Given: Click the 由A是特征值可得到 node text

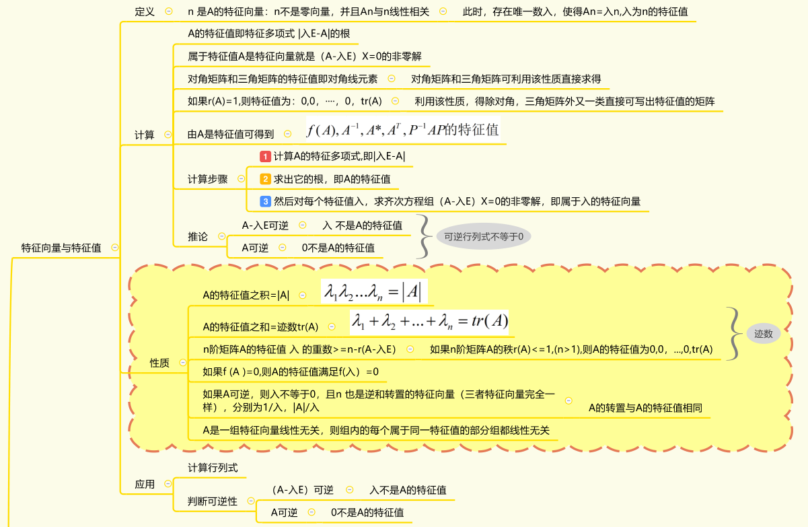Looking at the screenshot, I should (x=231, y=135).
